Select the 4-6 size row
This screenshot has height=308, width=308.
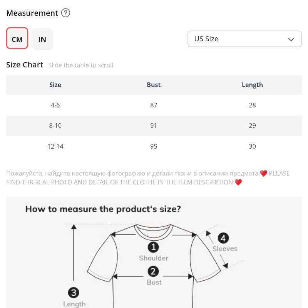point(55,105)
